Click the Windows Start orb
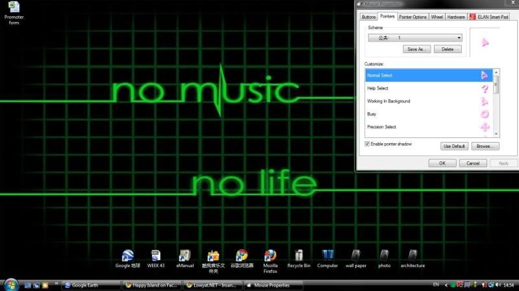The image size is (519, 291). pyautogui.click(x=11, y=285)
